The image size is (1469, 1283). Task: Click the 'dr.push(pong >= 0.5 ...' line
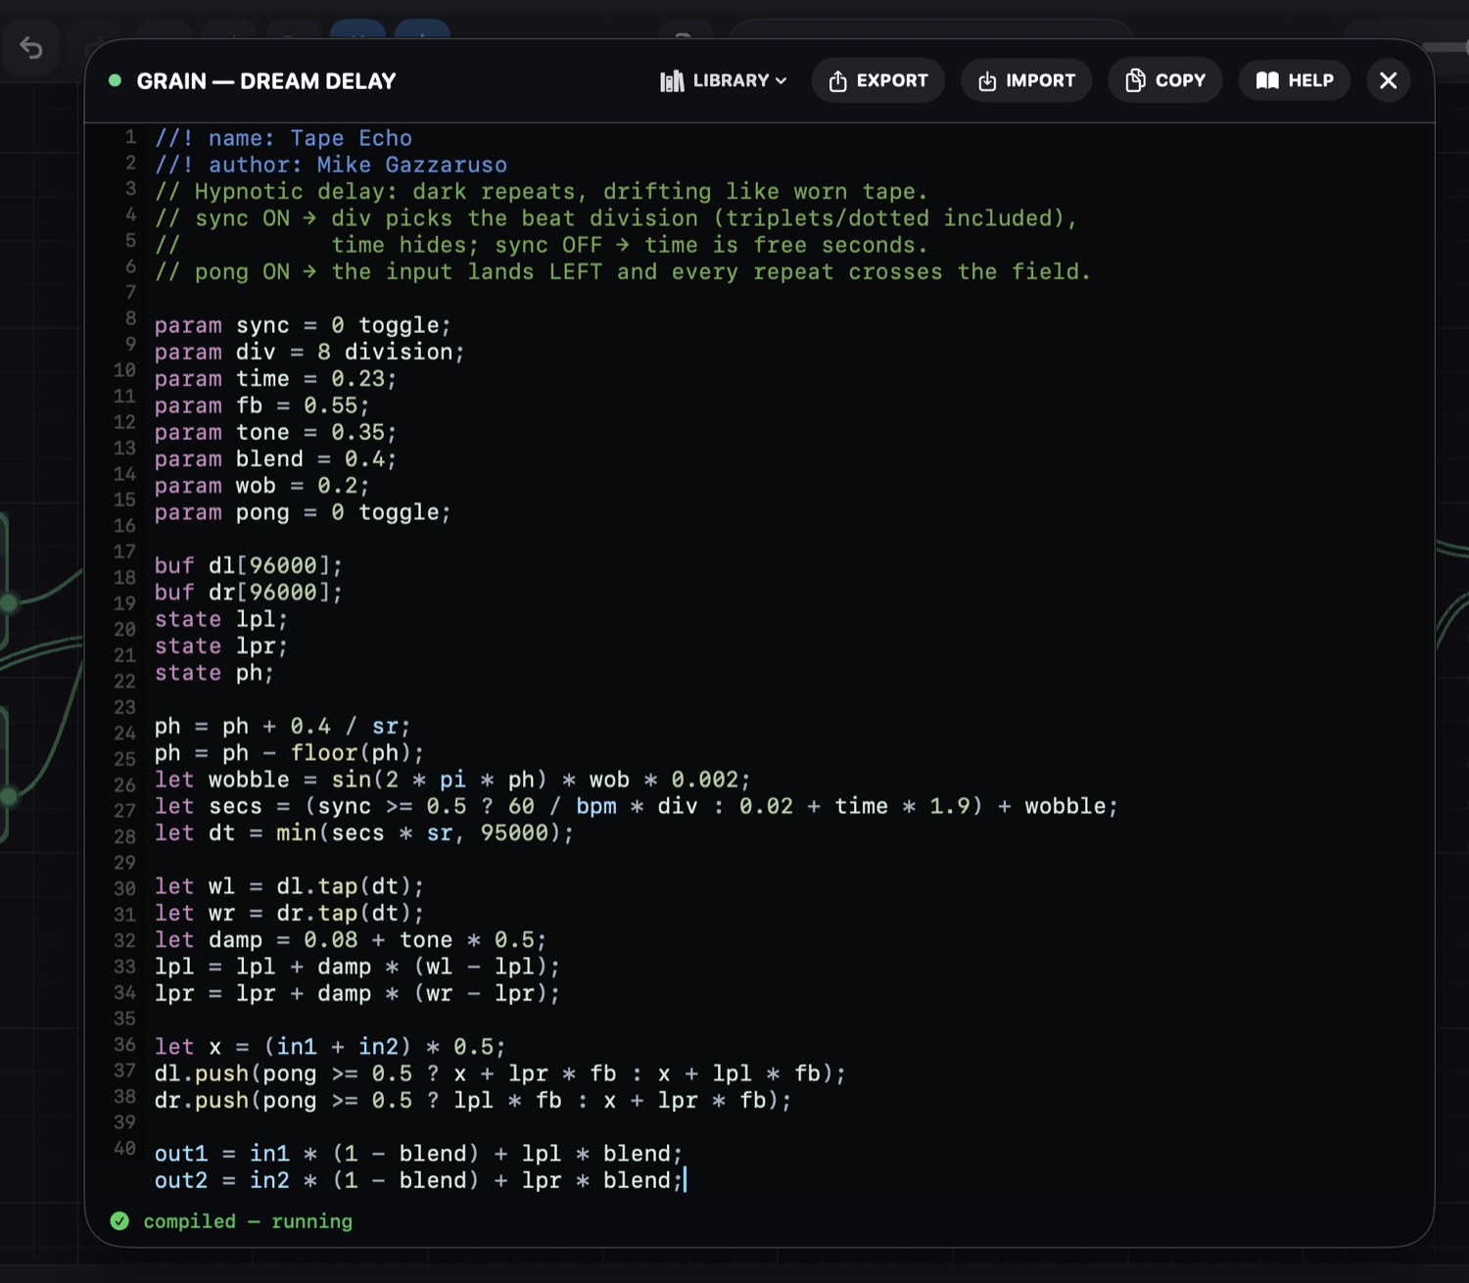pyautogui.click(x=473, y=1101)
